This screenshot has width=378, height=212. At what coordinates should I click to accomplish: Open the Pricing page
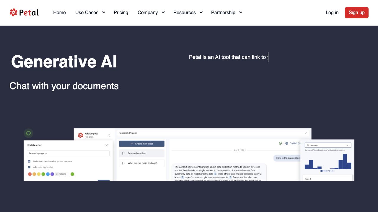pyautogui.click(x=121, y=12)
